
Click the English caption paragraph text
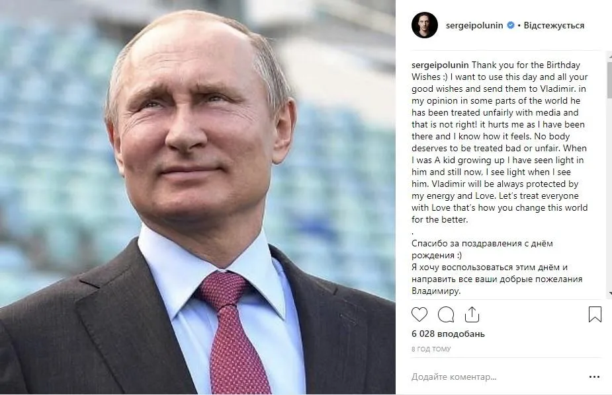click(500, 142)
